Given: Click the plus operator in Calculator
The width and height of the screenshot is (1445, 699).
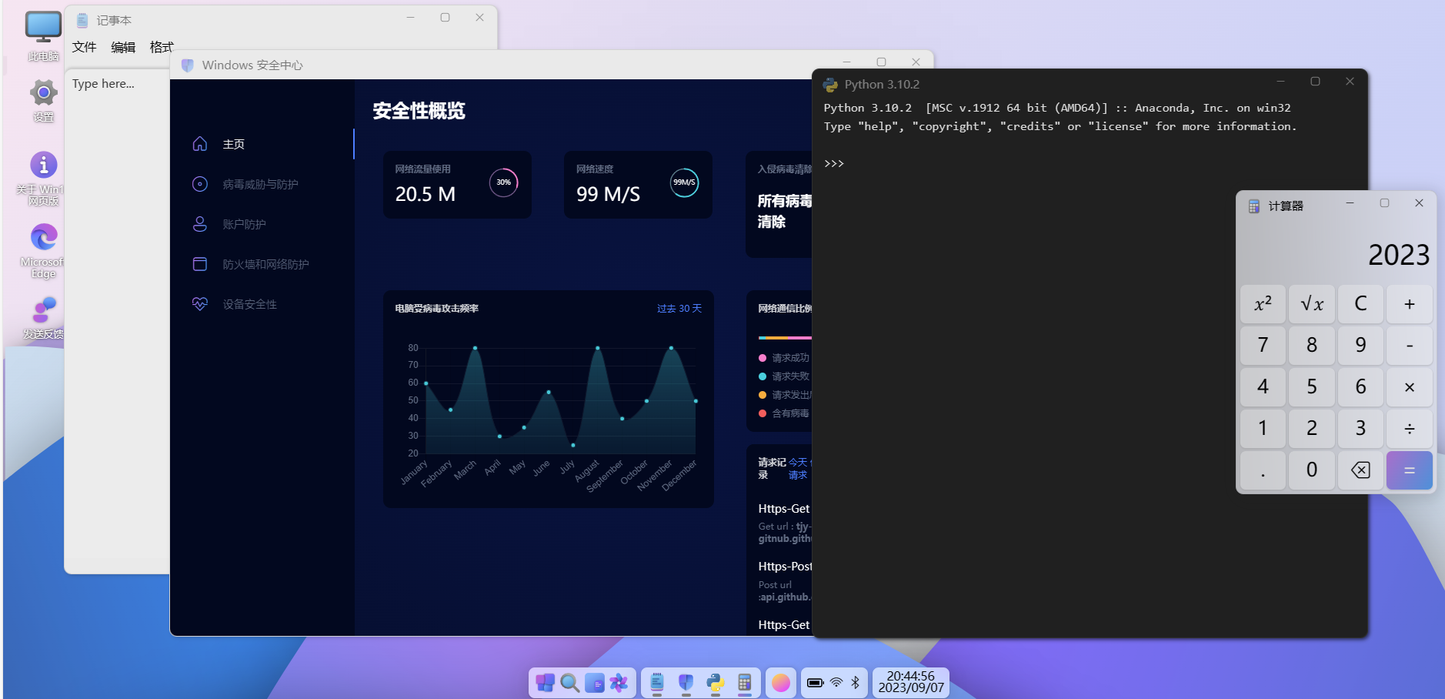Looking at the screenshot, I should tap(1410, 303).
